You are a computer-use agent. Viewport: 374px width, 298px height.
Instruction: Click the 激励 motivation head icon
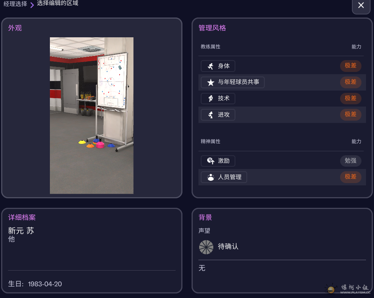[210, 161]
